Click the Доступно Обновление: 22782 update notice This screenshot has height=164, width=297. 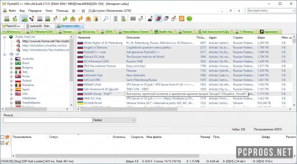[110, 11]
